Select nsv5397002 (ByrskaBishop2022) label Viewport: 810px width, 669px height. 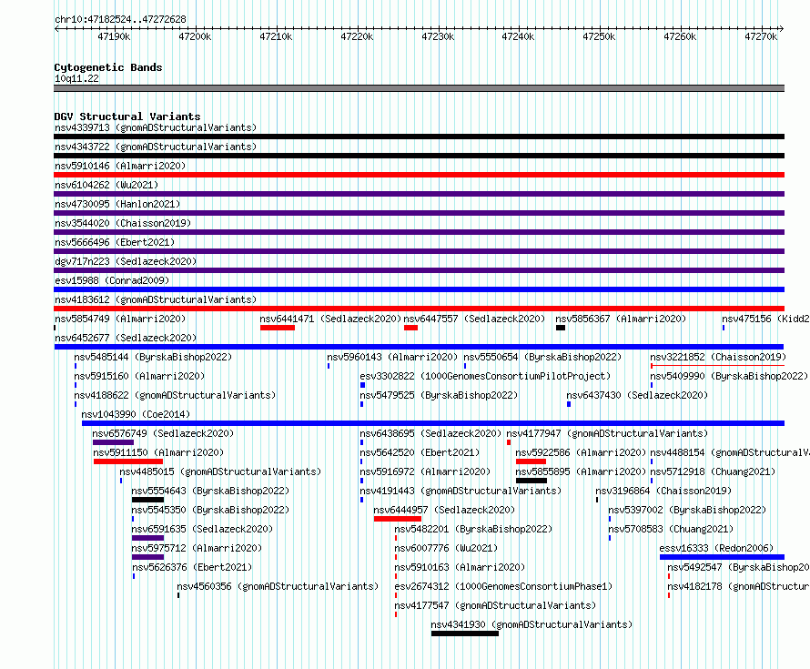(x=687, y=510)
